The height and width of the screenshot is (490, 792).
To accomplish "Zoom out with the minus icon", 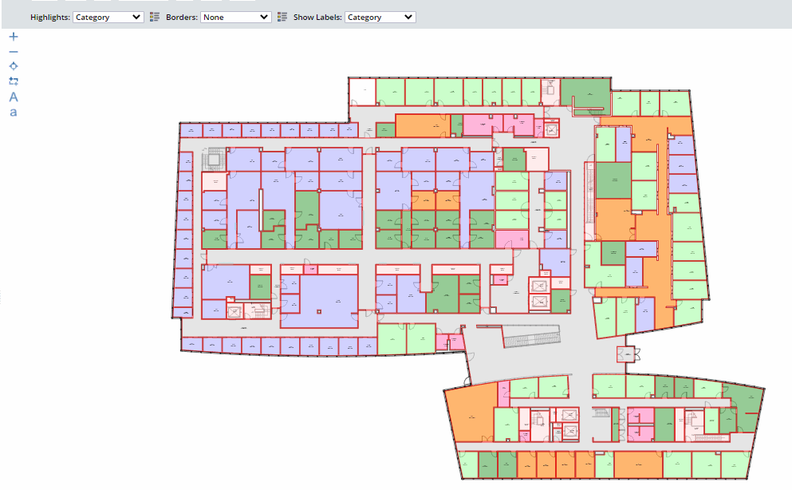I will pos(14,52).
